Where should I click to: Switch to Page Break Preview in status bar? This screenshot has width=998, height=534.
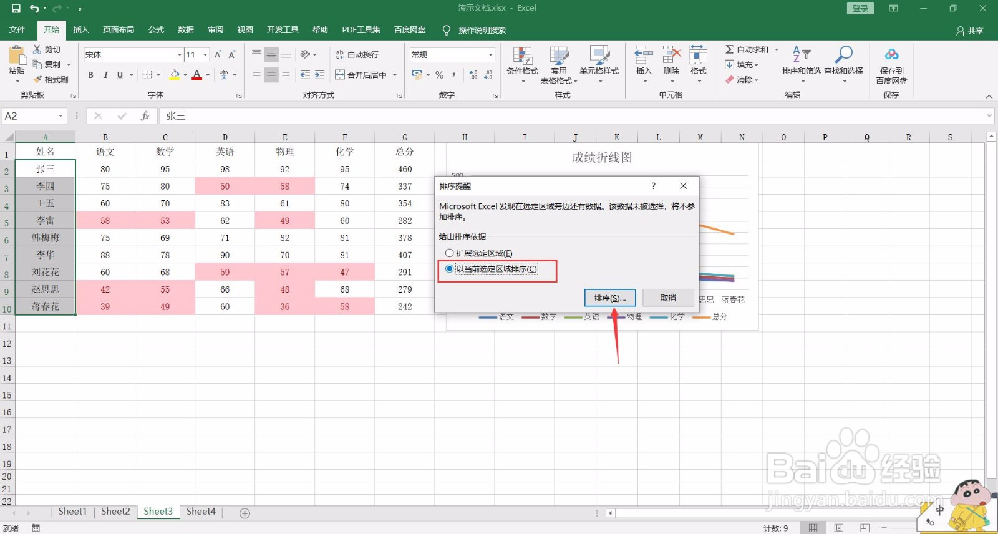(865, 528)
